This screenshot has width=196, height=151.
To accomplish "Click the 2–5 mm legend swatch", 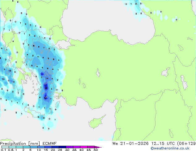I will 27,147.
